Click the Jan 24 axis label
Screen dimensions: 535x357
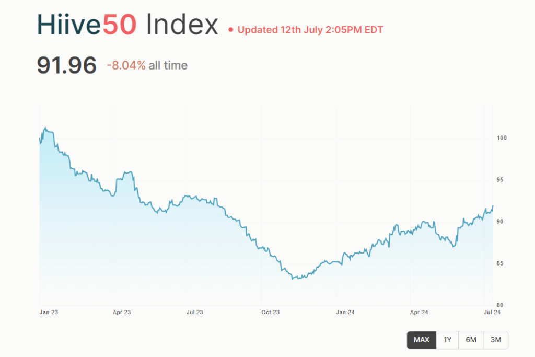point(345,312)
